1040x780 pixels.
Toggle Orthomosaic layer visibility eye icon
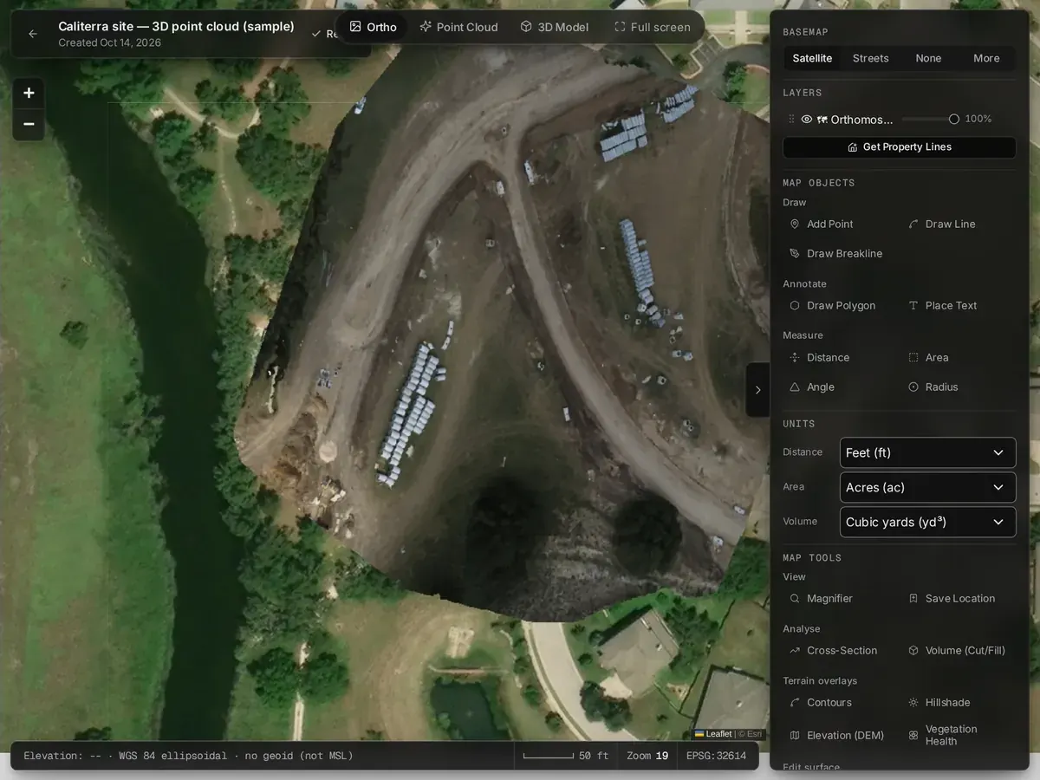point(807,120)
